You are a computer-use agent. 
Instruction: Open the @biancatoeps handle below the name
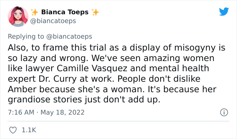click(x=53, y=21)
